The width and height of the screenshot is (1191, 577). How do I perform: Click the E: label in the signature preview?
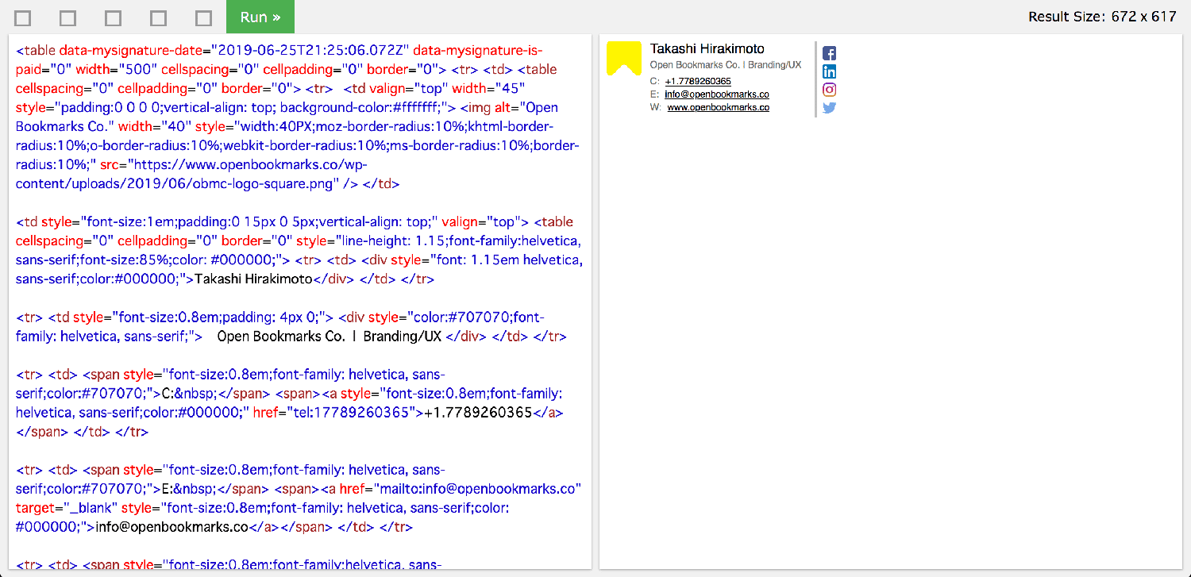[654, 94]
